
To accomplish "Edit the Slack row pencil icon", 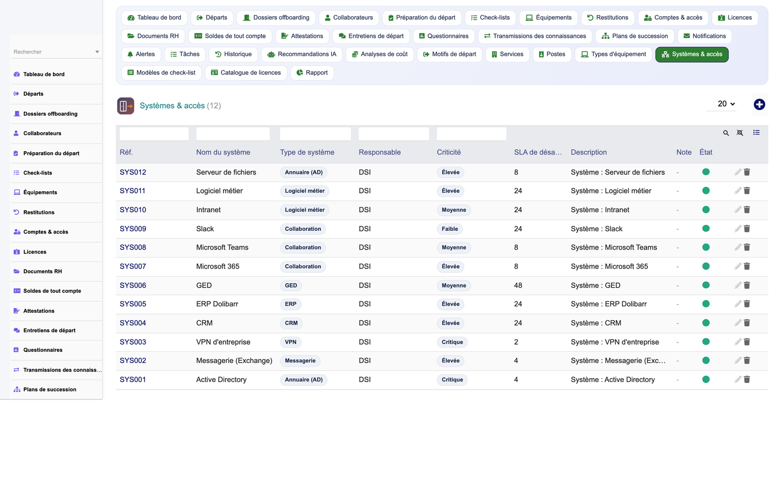I will [x=738, y=229].
